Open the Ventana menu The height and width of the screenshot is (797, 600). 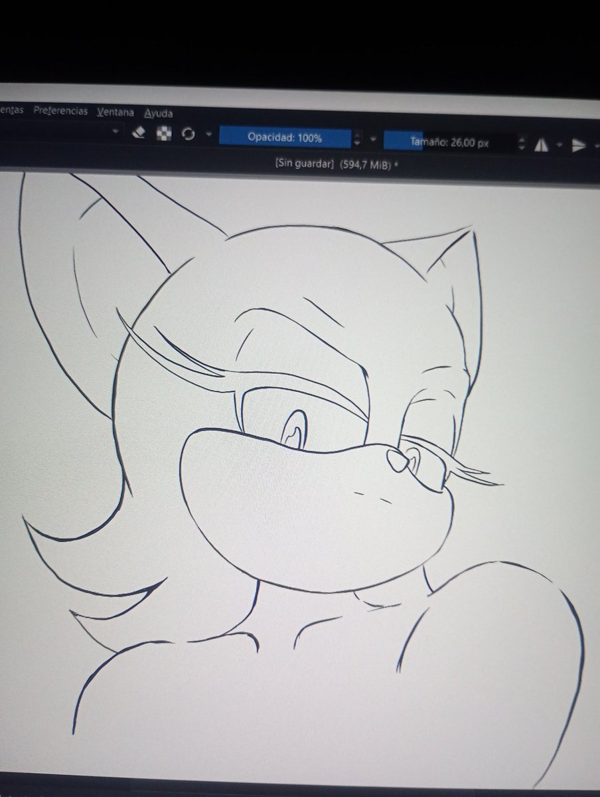coord(115,112)
